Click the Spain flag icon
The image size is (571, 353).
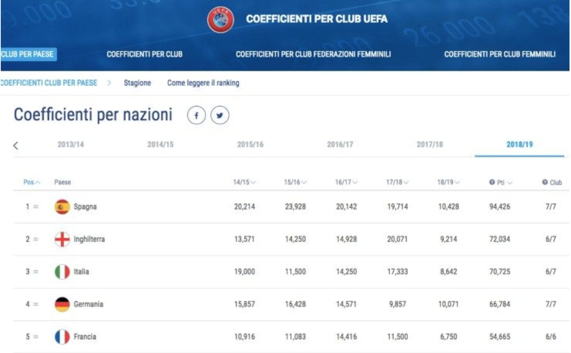pos(62,207)
